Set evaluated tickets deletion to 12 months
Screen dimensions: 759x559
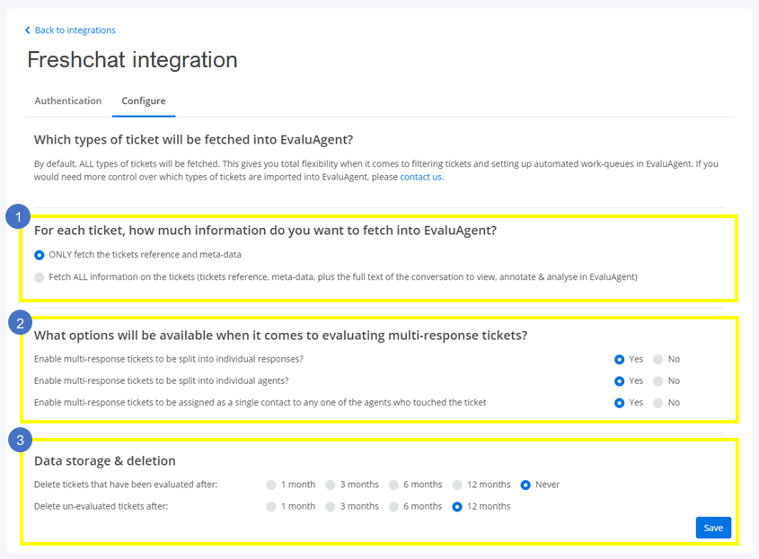(457, 485)
